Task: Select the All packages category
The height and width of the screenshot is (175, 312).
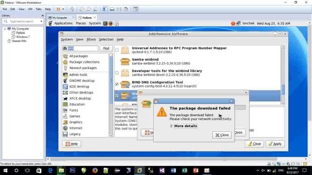Action: pyautogui.click(x=86, y=56)
